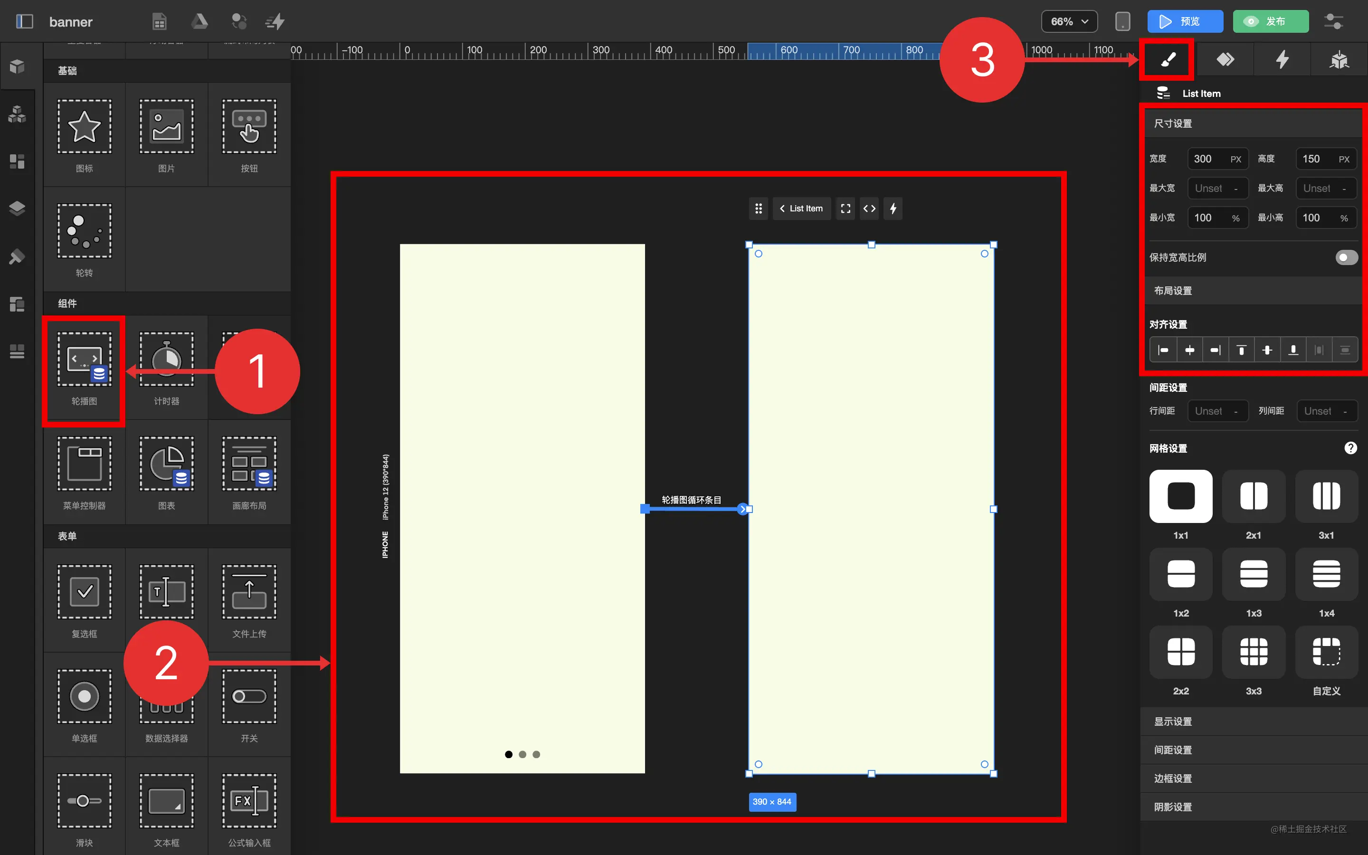This screenshot has height=855, width=1368.
Task: Select the 1x1 grid option
Action: tap(1180, 496)
